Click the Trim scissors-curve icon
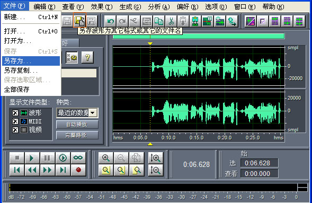Screen dimensions: 312x203 [135, 21]
